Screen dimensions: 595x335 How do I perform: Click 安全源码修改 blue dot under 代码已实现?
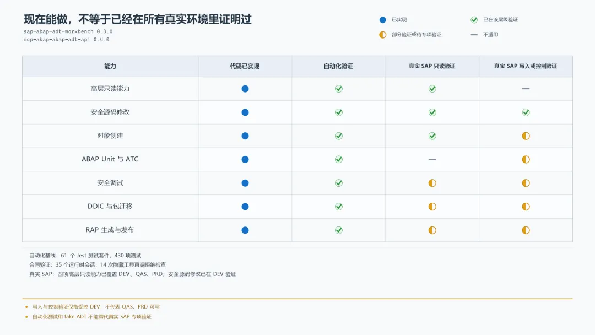pyautogui.click(x=245, y=112)
